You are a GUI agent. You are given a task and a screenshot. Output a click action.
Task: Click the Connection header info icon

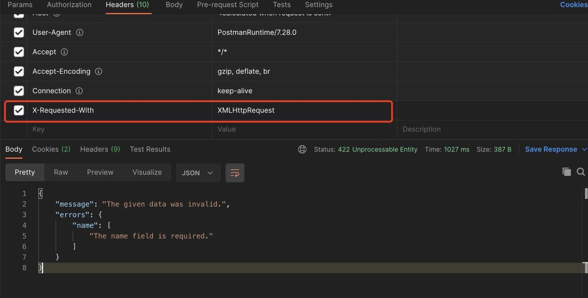79,91
